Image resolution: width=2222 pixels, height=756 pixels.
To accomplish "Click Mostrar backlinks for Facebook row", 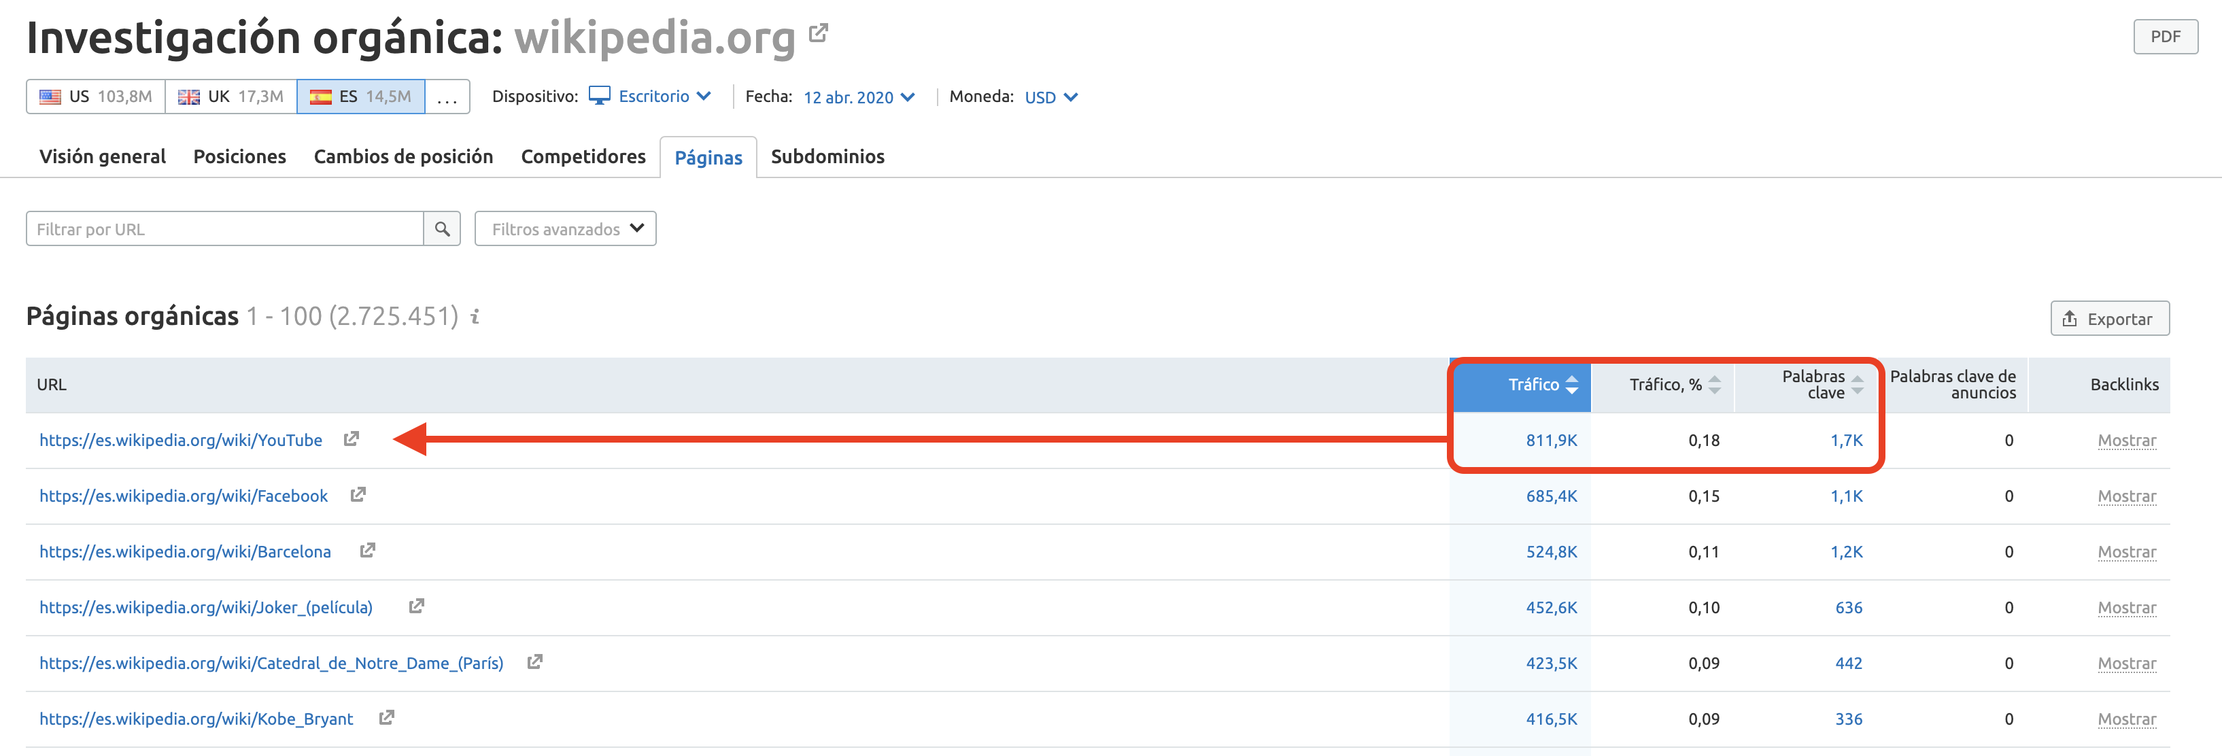I will click(x=2126, y=496).
